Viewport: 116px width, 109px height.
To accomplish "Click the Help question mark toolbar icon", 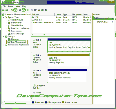I will 20,10.
